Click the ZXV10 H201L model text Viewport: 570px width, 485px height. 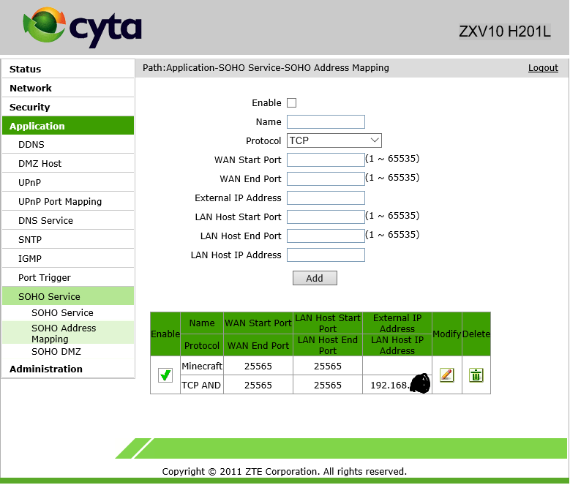505,31
